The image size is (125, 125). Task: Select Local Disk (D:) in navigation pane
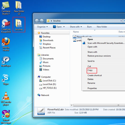coord(49,84)
